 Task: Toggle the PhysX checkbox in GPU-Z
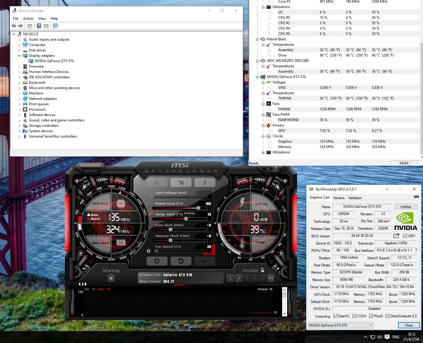pos(371,316)
